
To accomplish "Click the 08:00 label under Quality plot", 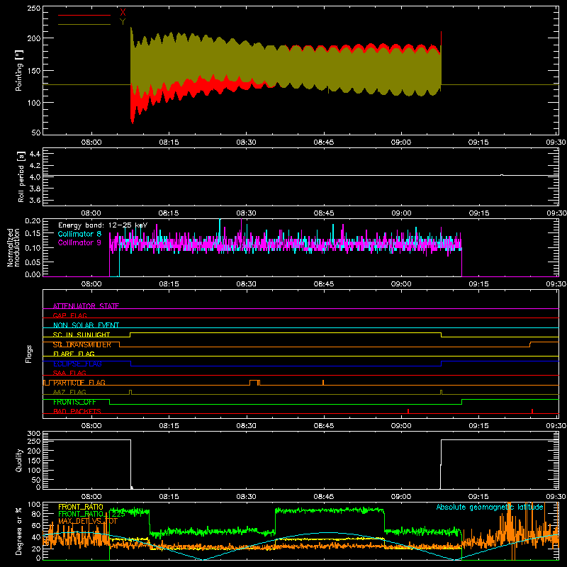I will pyautogui.click(x=91, y=497).
